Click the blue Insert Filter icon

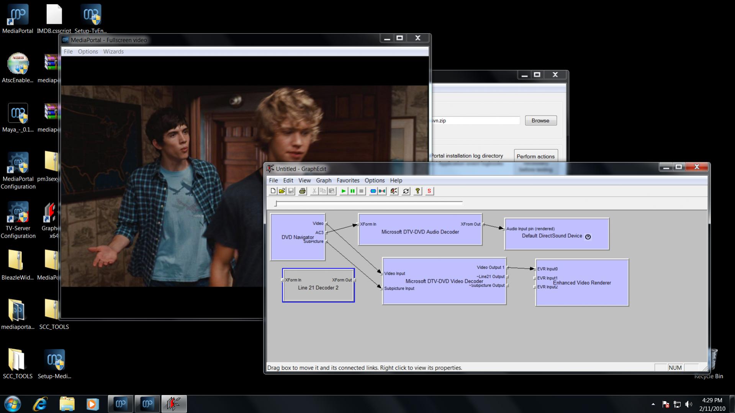click(x=373, y=191)
